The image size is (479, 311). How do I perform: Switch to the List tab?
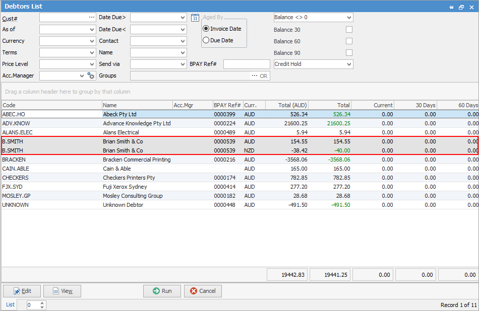point(10,304)
